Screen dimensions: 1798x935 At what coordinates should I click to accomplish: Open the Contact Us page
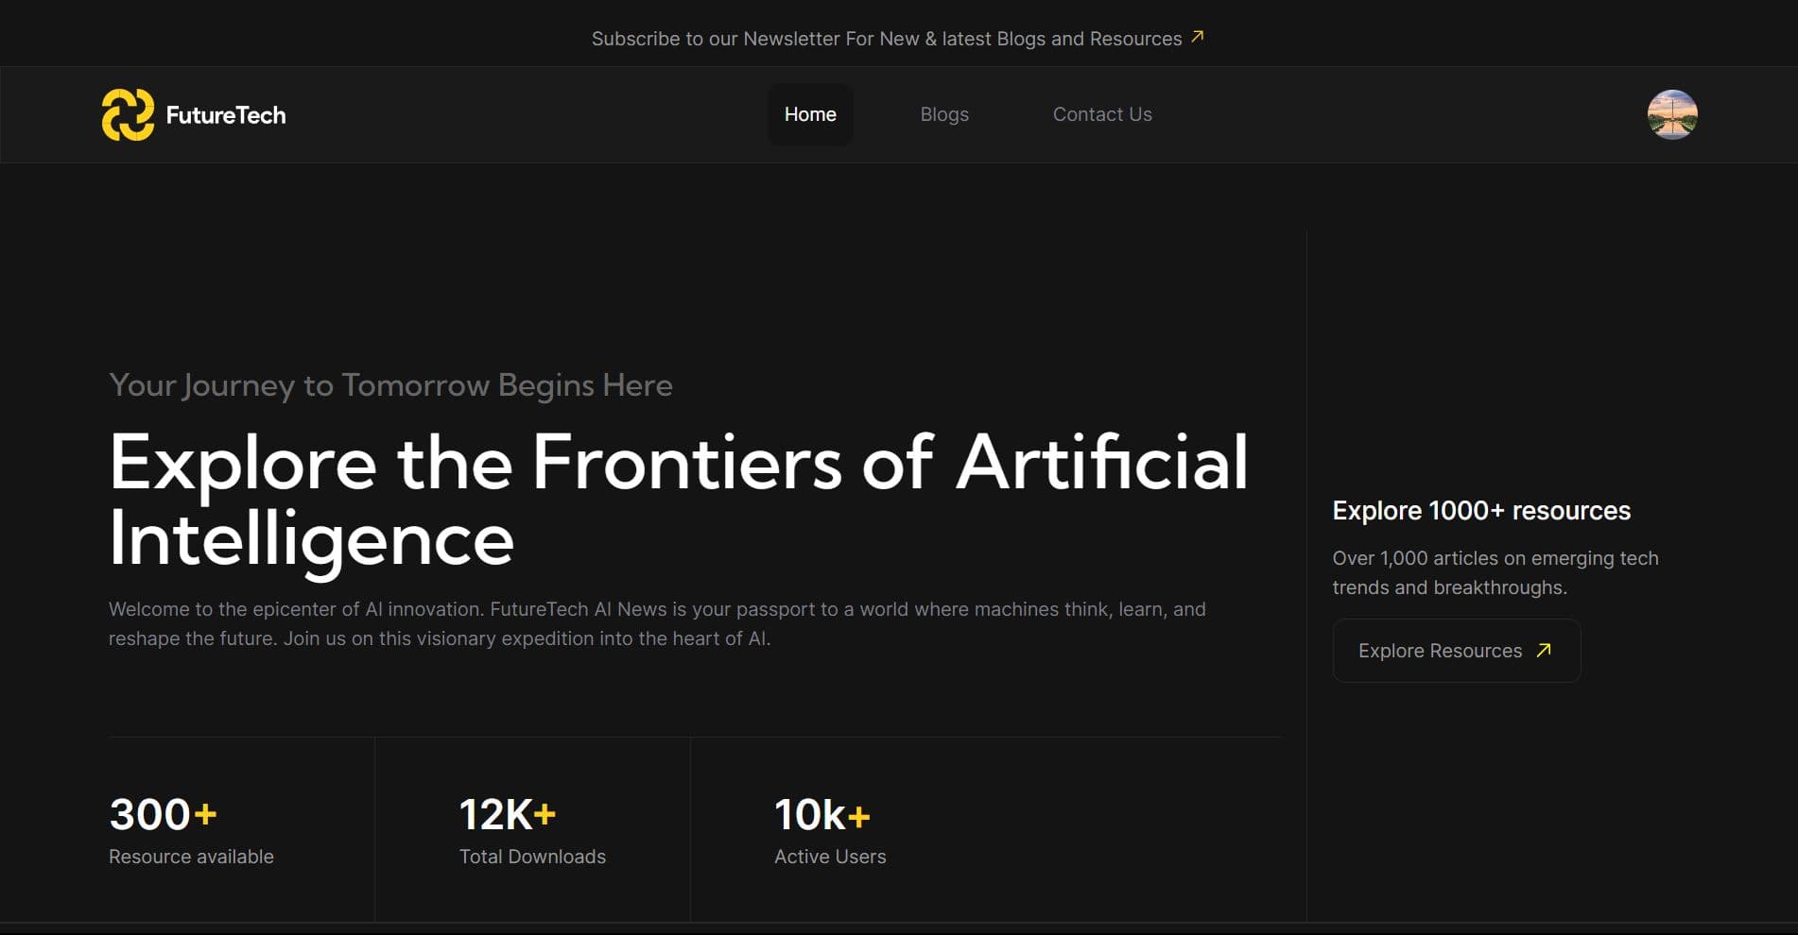(1102, 114)
